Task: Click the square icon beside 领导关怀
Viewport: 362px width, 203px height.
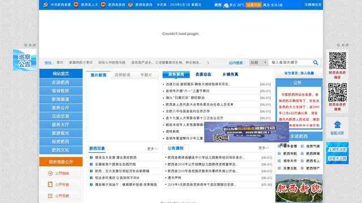Action: coord(279,161)
